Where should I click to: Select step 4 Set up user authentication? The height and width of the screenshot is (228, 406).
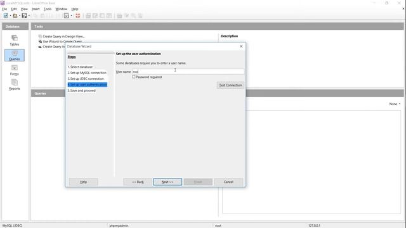point(88,84)
